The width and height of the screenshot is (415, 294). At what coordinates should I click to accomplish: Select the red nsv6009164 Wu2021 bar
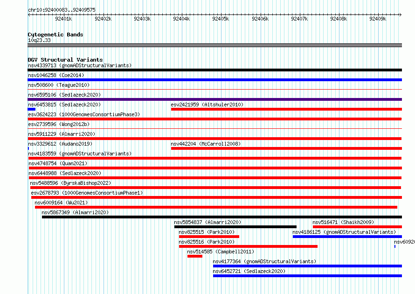(216, 207)
